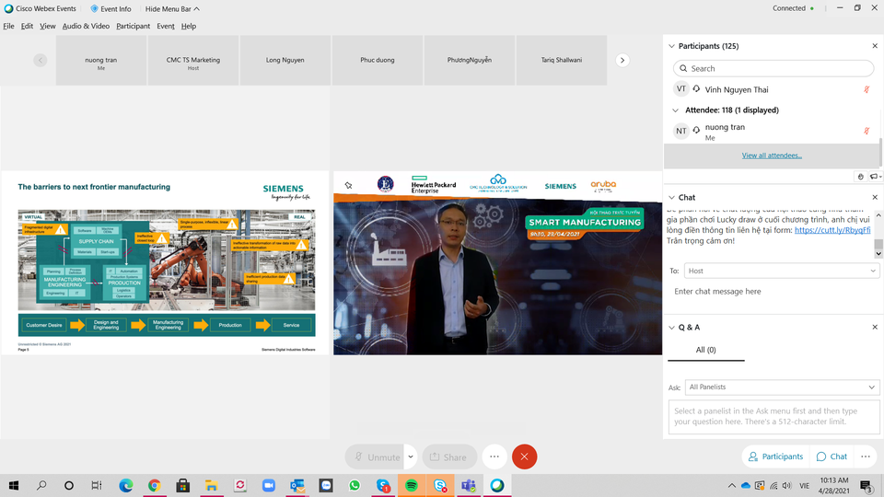Viewport: 884px width, 497px height.
Task: Click the panel options ellipsis at bottom right
Action: coord(866,457)
